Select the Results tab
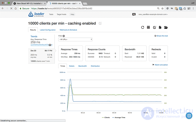 pyautogui.click(x=33, y=30)
